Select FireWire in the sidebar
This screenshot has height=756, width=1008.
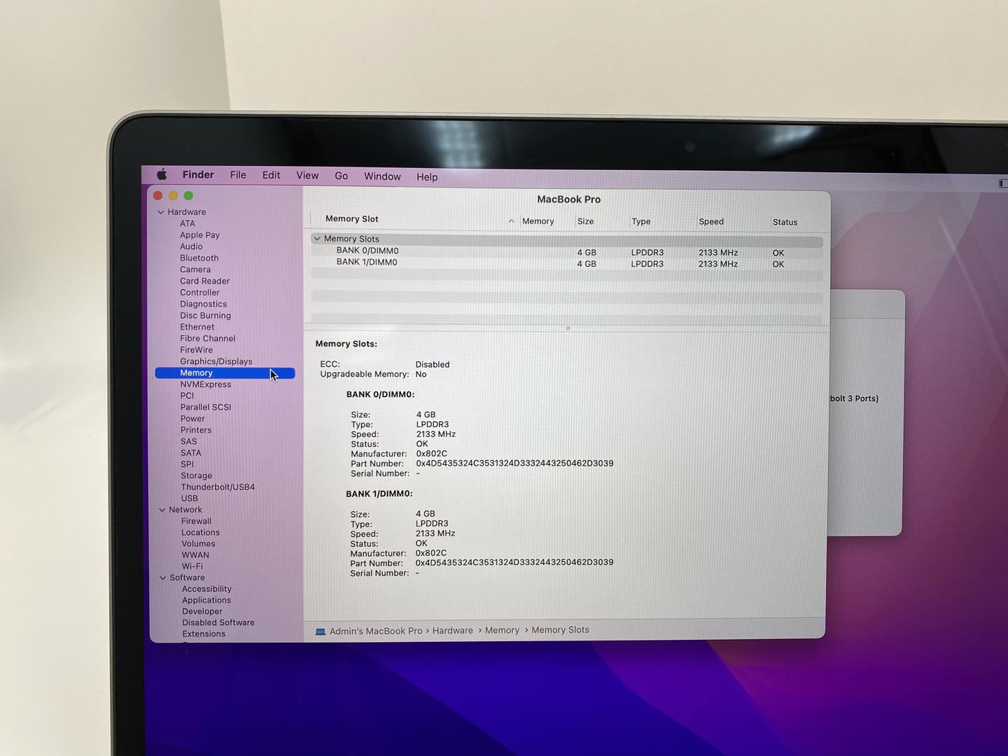tap(197, 350)
